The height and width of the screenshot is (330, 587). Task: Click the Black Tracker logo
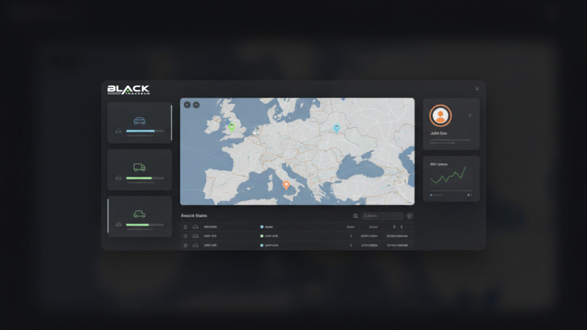128,90
